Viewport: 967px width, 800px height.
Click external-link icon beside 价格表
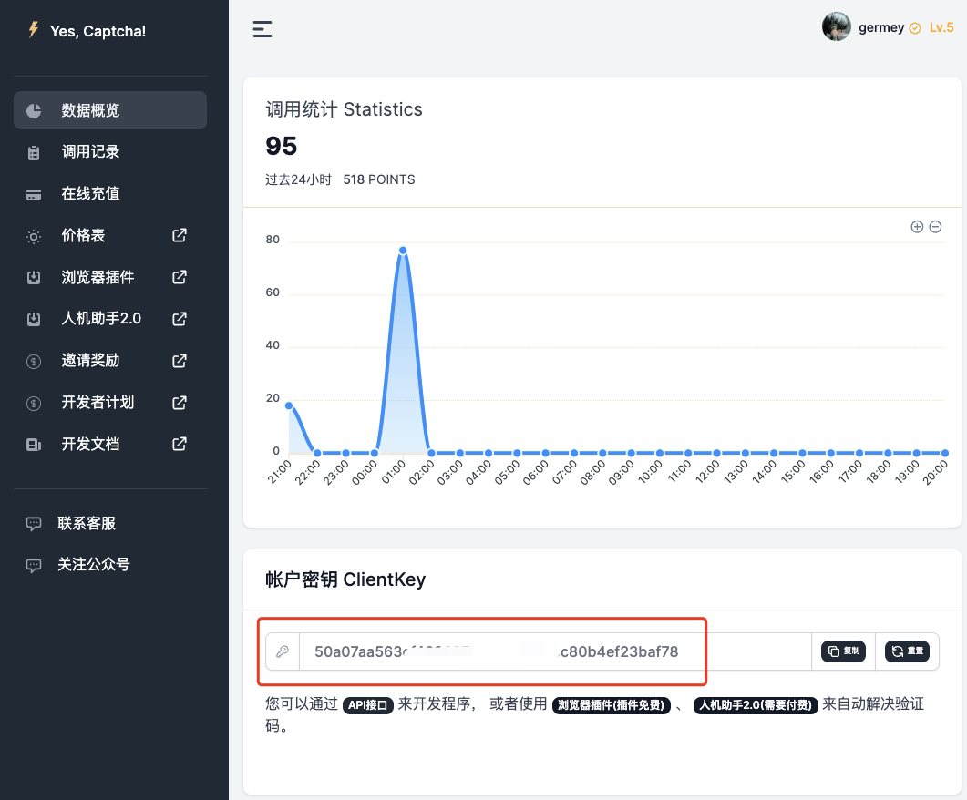[179, 235]
